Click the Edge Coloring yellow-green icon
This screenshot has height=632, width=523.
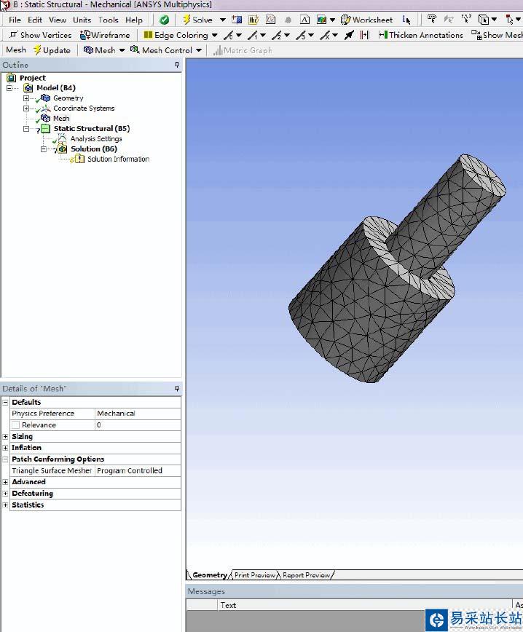click(x=148, y=35)
